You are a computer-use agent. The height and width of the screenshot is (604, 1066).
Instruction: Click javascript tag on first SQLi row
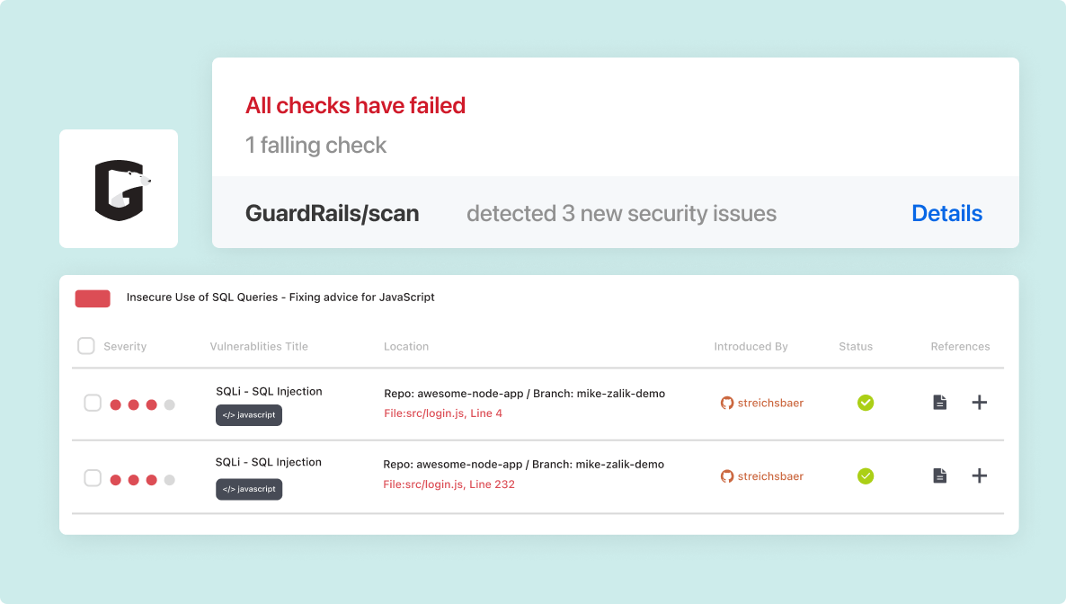point(249,415)
